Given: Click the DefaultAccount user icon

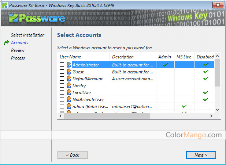Looking at the screenshot, I should tap(69, 78).
